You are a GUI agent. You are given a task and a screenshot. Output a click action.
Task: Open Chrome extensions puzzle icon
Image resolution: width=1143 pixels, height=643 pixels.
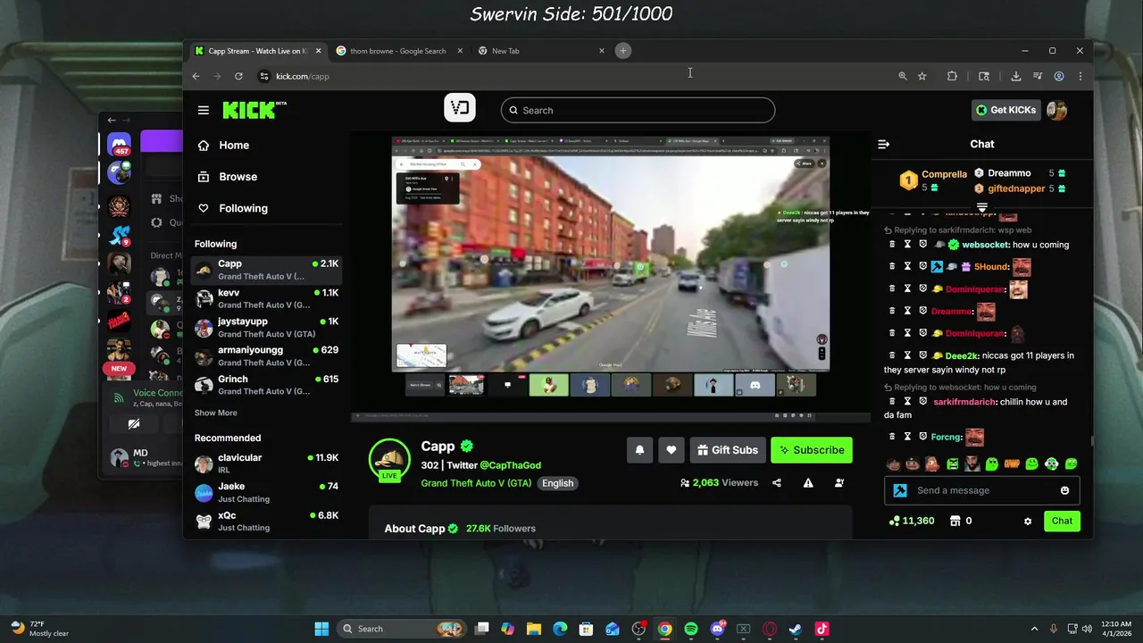coord(952,76)
